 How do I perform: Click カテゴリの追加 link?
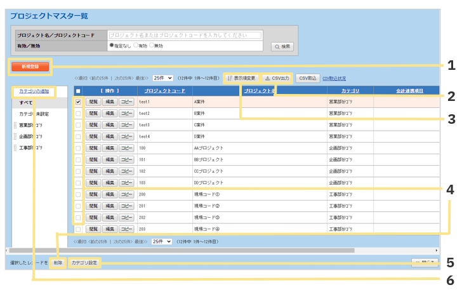(34, 91)
